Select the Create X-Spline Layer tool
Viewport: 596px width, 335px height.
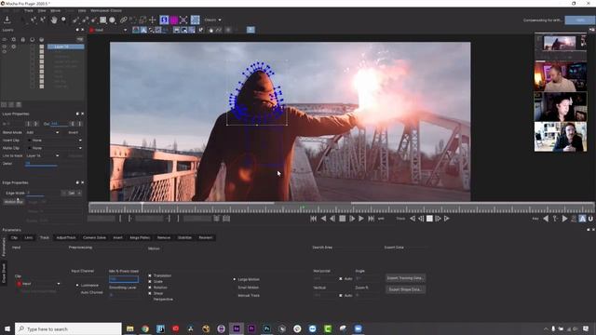click(75, 20)
